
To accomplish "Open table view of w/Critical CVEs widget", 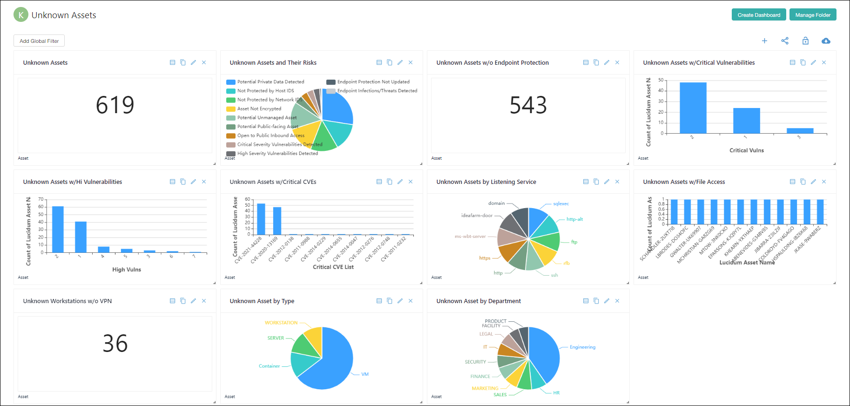I will (x=379, y=182).
